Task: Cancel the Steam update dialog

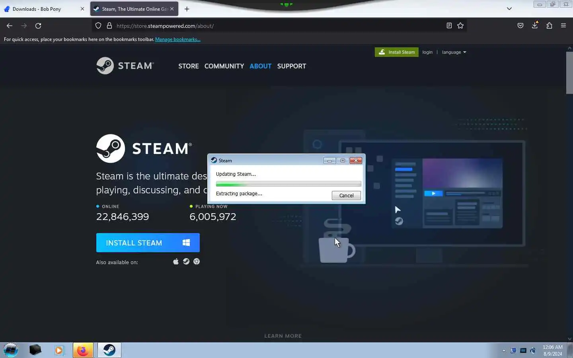Action: 346,195
